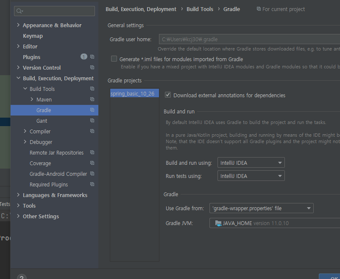340x279 pixels.
Task: Select Gradle-Android Compiler settings
Action: tap(59, 174)
